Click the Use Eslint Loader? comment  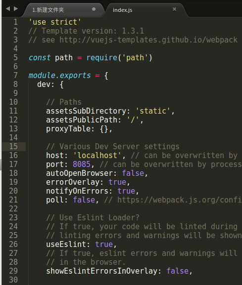[x=93, y=217]
